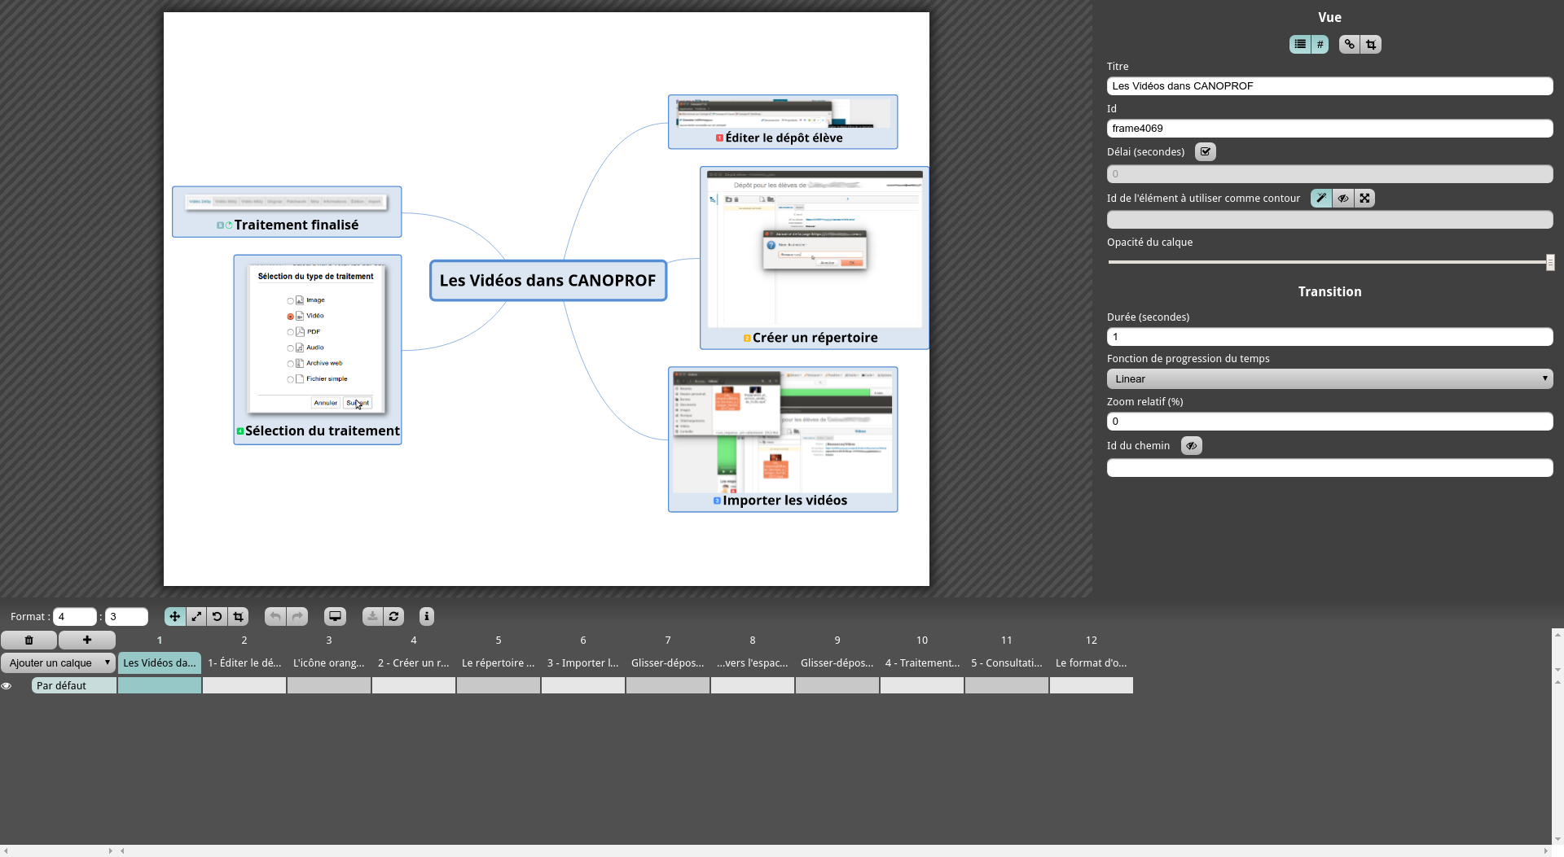Open the info/about button
The width and height of the screenshot is (1564, 857).
tap(427, 616)
